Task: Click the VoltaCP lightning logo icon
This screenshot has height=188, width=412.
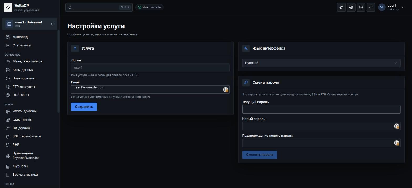Action: point(8,7)
